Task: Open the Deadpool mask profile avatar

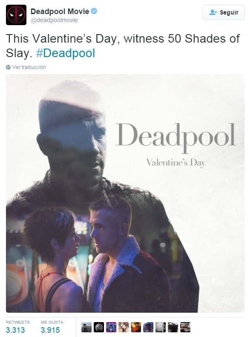Action: (x=16, y=15)
